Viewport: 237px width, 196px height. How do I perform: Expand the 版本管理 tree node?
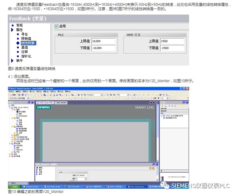[10, 156]
